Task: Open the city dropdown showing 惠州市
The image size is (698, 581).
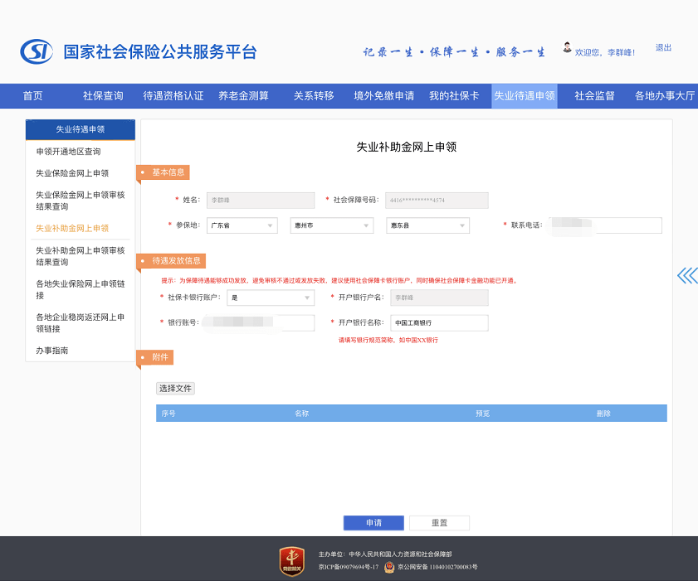Action: point(332,225)
